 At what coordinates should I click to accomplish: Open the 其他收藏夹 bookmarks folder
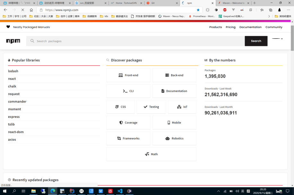point(283,16)
